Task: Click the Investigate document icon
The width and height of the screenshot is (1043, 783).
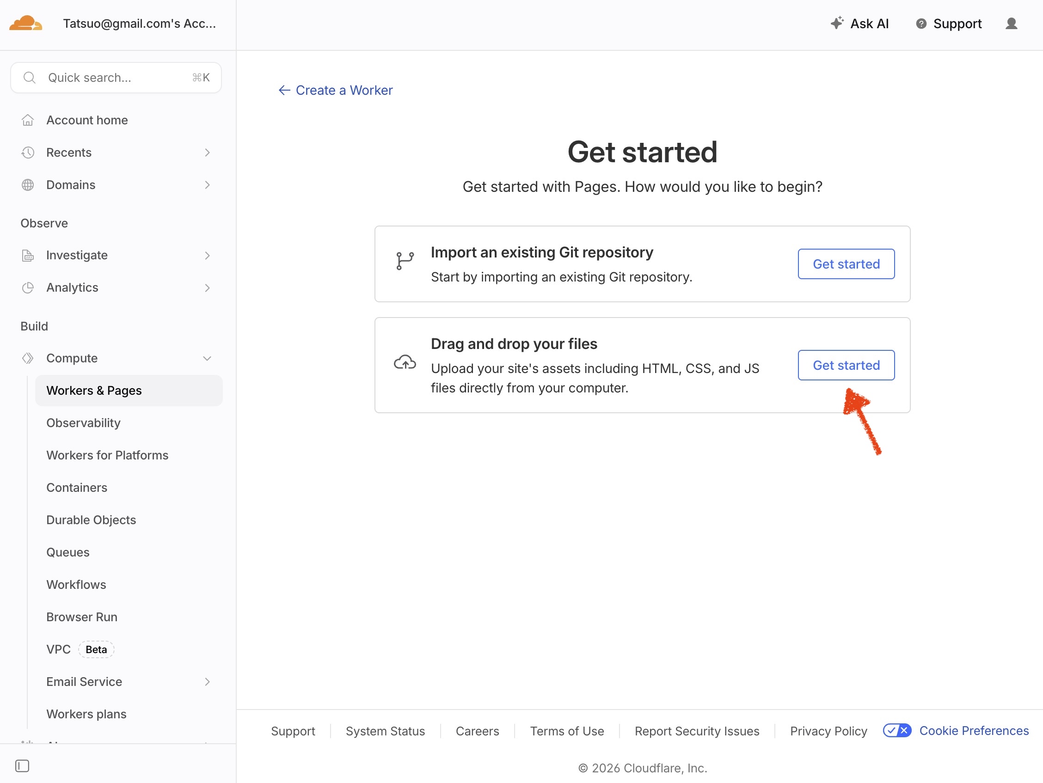Action: click(x=28, y=256)
